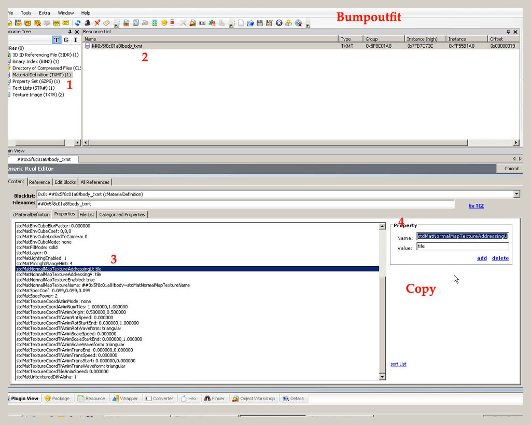This screenshot has height=425, width=531.
Task: Toggle the I view button in Resource Tree
Action: point(75,40)
